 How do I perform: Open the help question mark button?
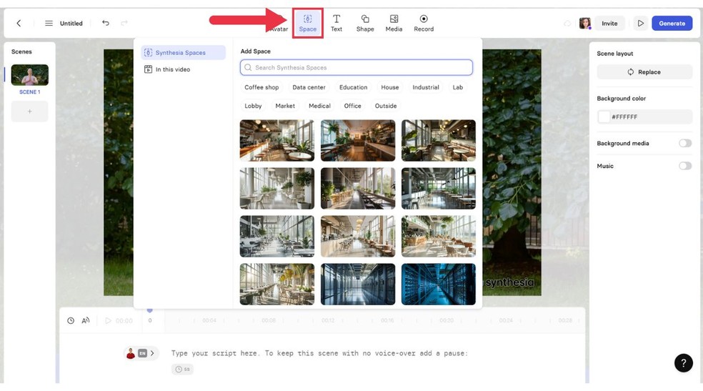(683, 363)
